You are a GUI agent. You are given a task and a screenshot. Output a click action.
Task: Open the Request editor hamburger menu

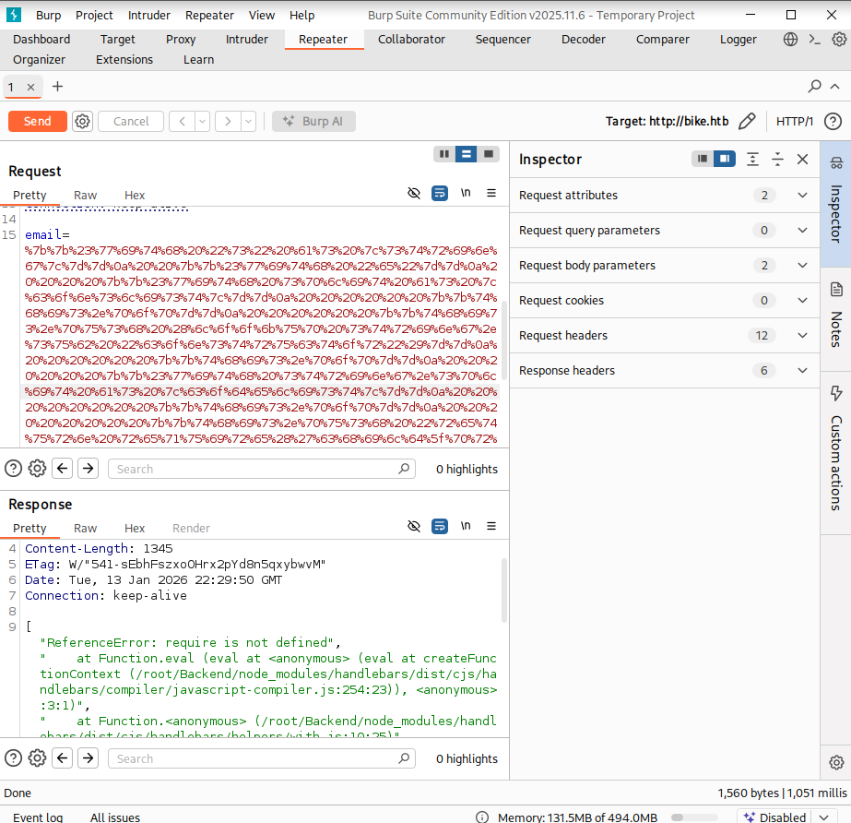coord(491,193)
